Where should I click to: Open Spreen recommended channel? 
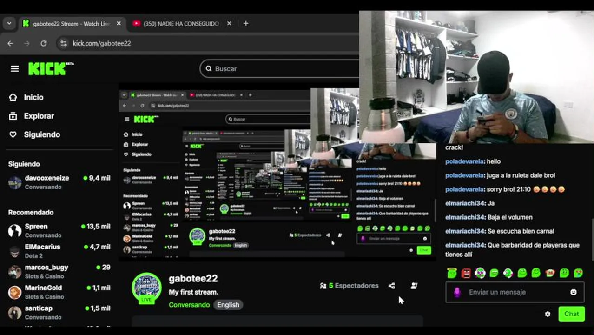(59, 230)
